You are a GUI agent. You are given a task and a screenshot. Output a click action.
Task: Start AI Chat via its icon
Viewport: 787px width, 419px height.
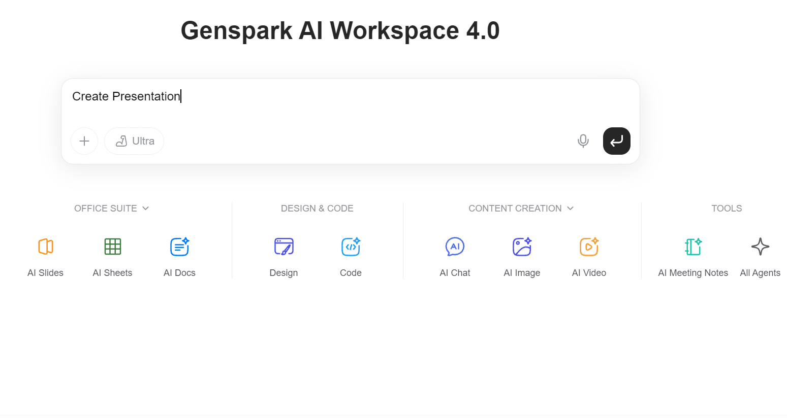tap(455, 247)
